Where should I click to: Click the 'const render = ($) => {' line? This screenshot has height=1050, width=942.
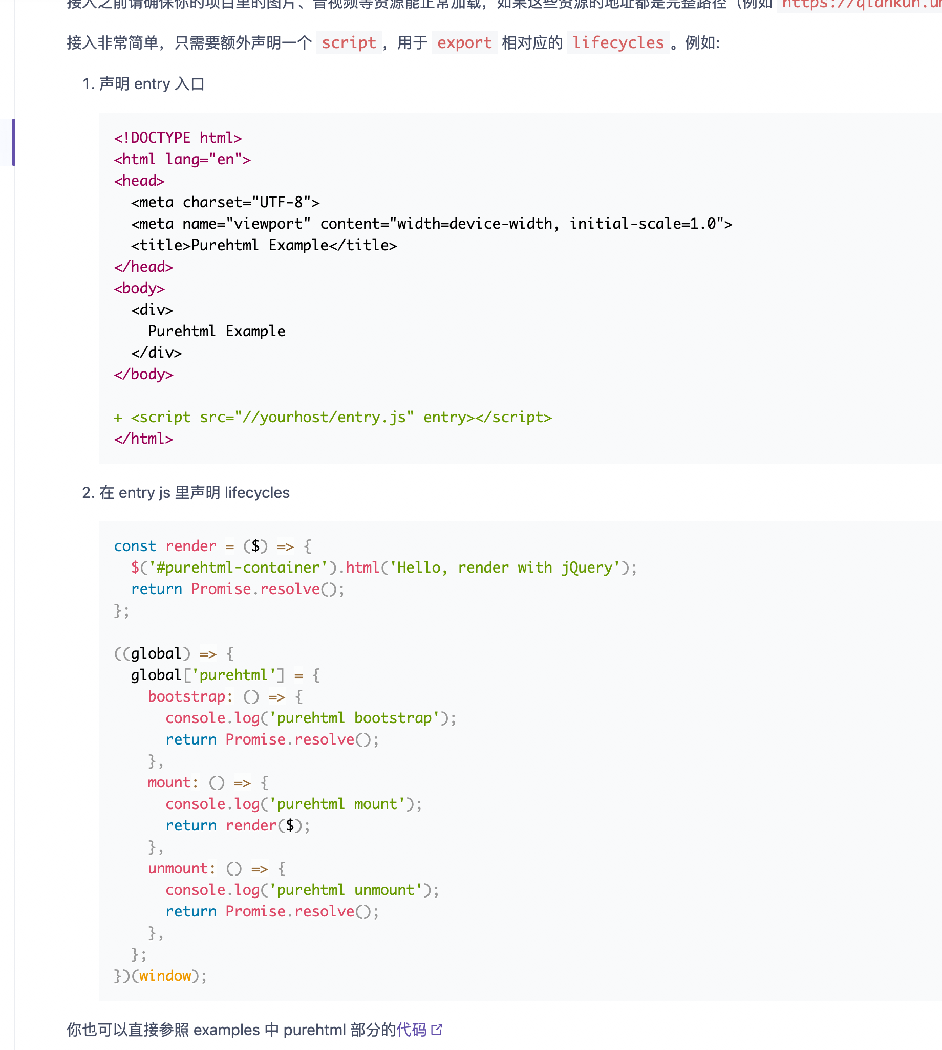[x=213, y=545]
